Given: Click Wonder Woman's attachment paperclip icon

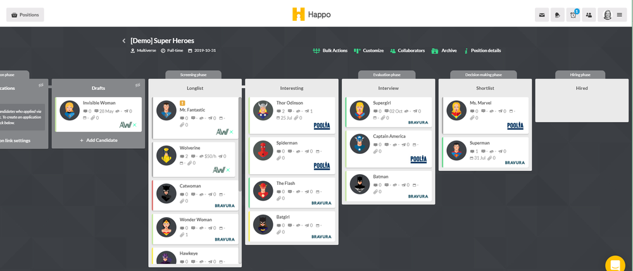Looking at the screenshot, I should 182,234.
